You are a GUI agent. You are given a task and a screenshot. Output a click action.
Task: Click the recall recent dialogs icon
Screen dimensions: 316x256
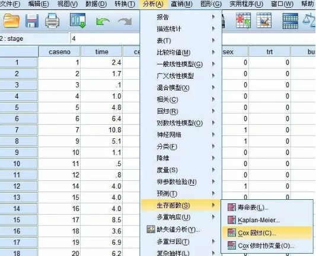tap(78, 20)
